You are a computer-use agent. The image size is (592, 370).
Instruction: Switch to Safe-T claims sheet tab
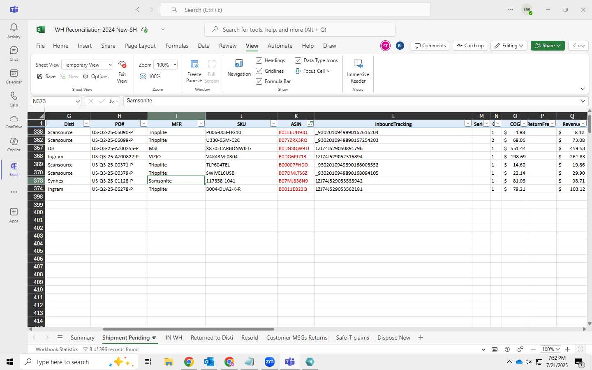[x=352, y=338]
